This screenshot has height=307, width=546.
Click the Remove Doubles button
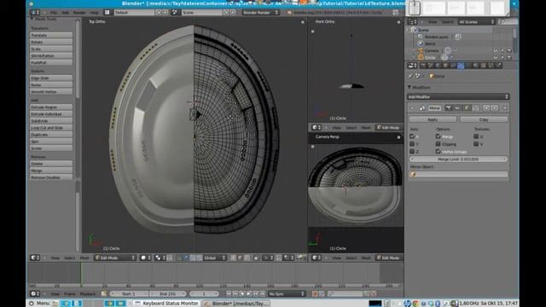(51, 177)
